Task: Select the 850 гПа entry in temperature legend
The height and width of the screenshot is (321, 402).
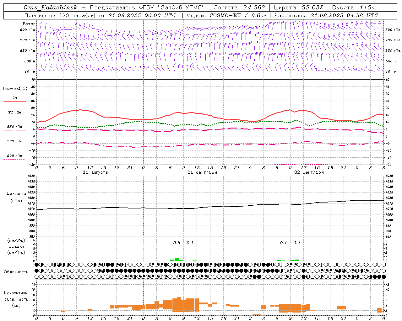Action: tap(15, 127)
